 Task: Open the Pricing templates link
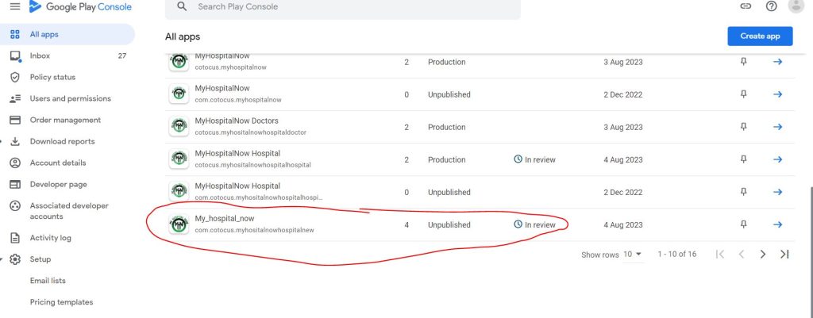click(x=61, y=302)
